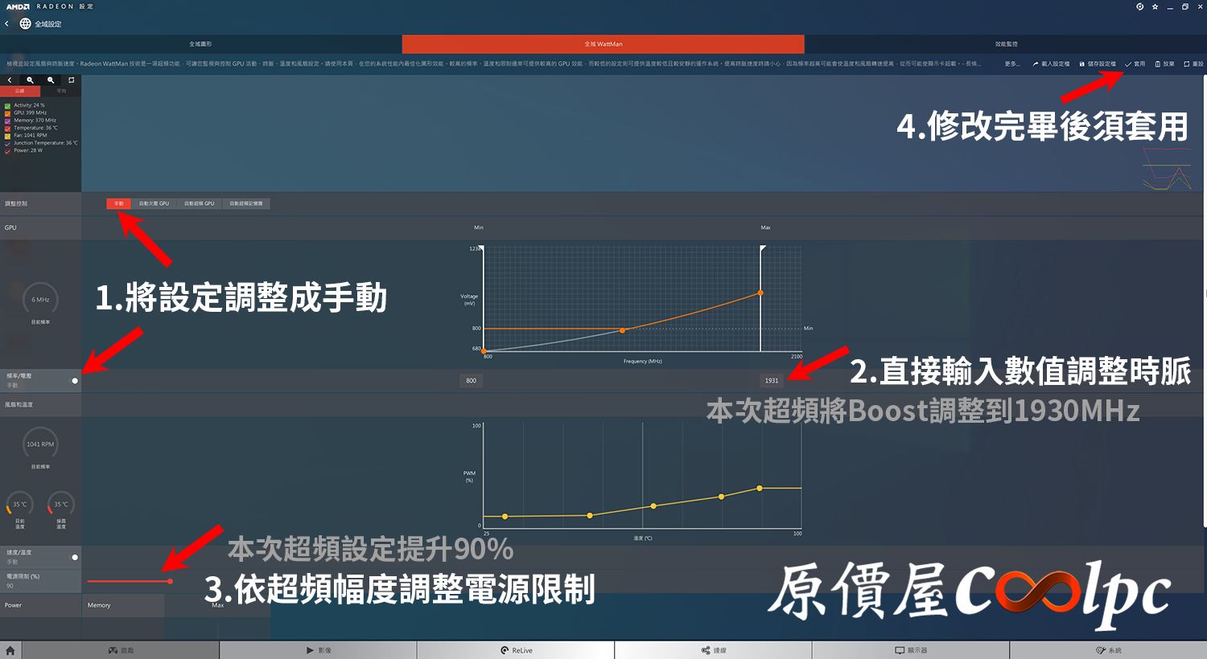Viewport: 1207px width, 659px height.
Task: Click 套用 apply button
Action: pos(1135,63)
